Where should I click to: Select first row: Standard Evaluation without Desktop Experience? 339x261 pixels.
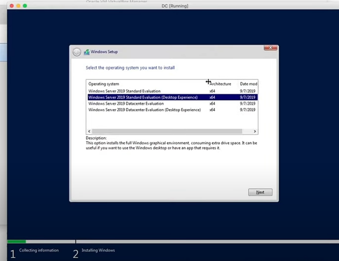click(124, 91)
